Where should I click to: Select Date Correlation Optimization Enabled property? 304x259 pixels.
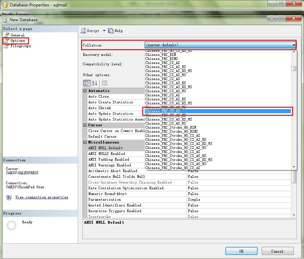tap(126, 188)
